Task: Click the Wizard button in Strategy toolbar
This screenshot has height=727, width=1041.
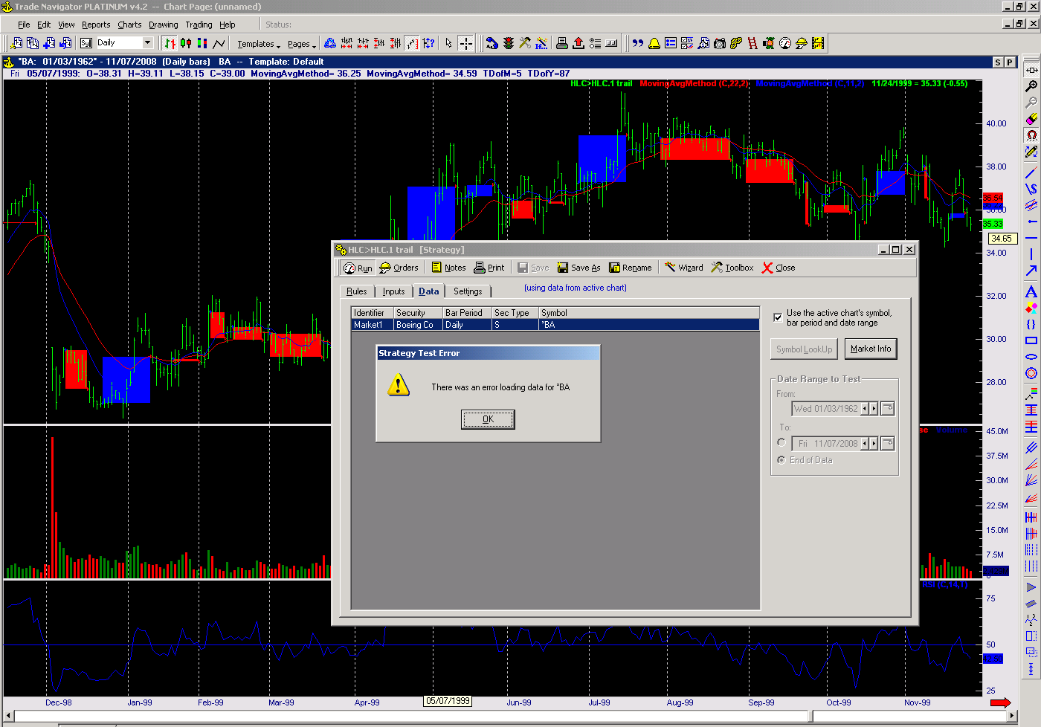Action: click(x=683, y=268)
